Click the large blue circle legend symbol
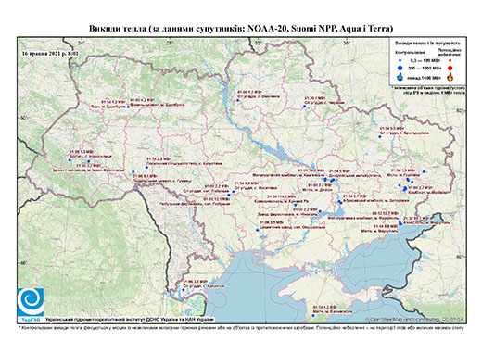 pos(400,68)
